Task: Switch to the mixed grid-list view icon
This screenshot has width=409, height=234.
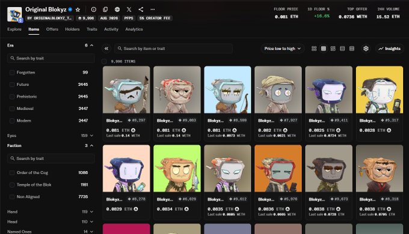Action: coord(333,49)
